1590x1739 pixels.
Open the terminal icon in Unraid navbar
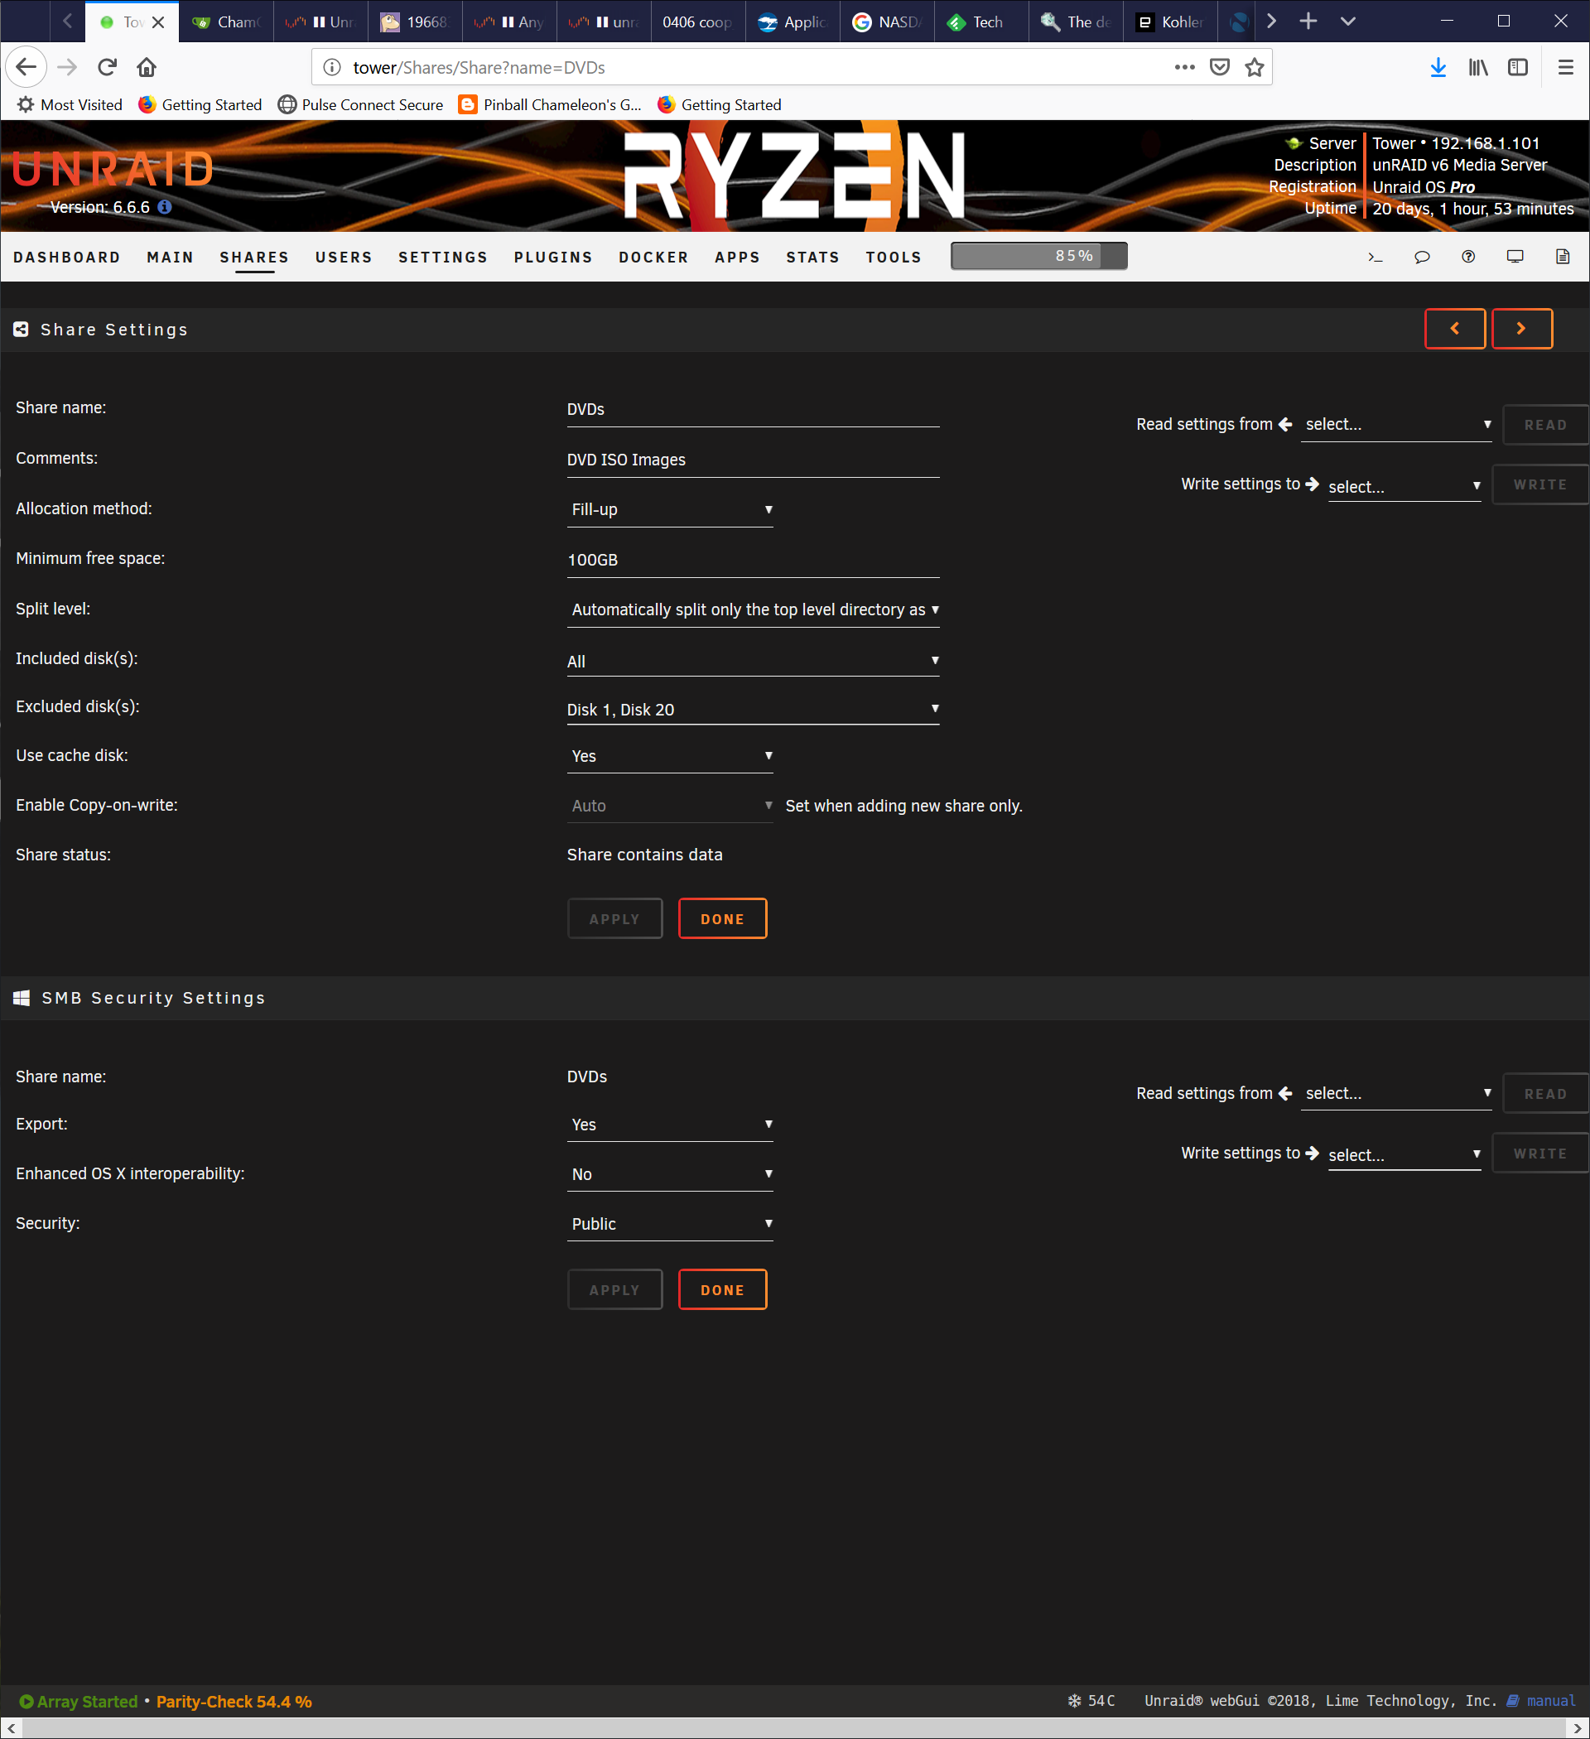click(1376, 257)
